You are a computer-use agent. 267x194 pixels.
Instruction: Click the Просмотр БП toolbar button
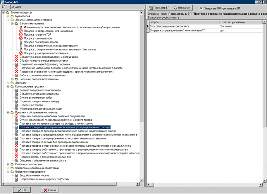tap(159, 8)
